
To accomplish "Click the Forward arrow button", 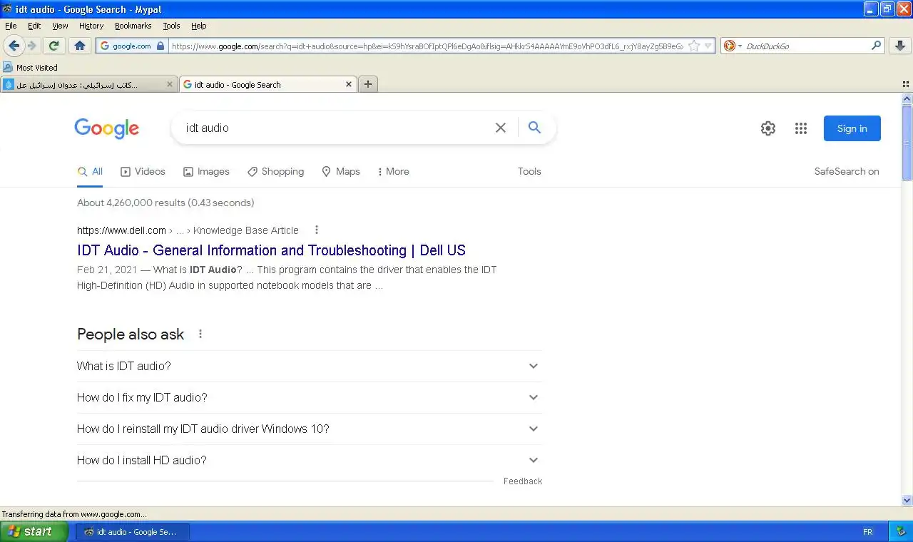I will coord(32,46).
